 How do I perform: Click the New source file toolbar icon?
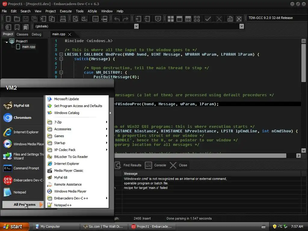(8, 19)
